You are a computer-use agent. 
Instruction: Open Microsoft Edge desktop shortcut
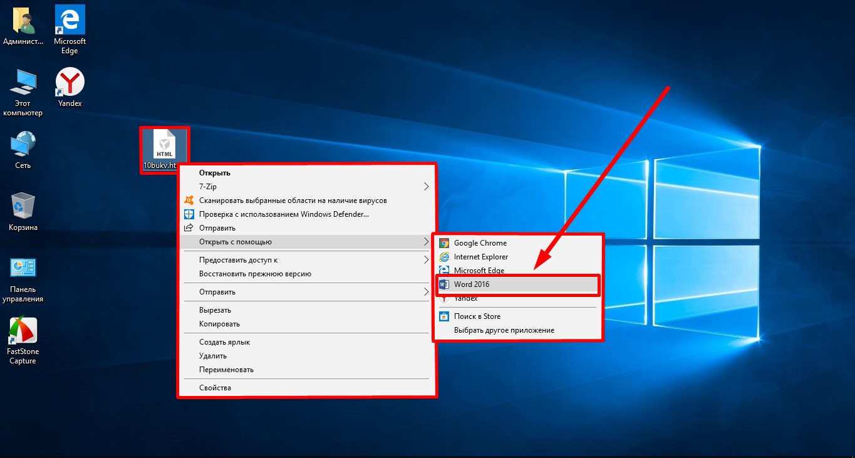click(x=70, y=28)
